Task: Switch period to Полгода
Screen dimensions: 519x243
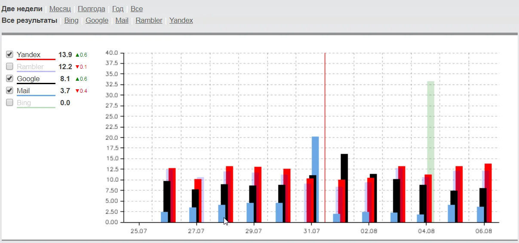Action: pyautogui.click(x=91, y=9)
